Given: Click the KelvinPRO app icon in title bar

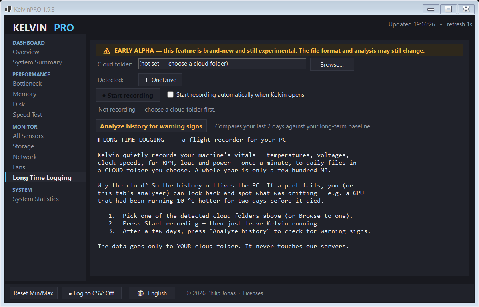Looking at the screenshot, I should click(8, 9).
